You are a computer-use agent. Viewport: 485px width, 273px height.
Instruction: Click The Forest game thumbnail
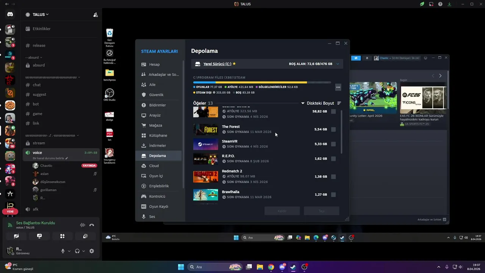coord(206,129)
